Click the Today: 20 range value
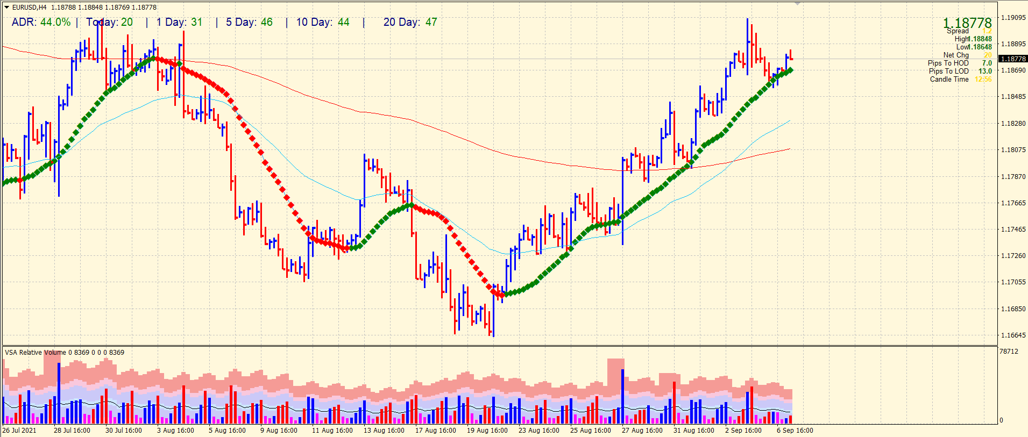 pos(109,22)
